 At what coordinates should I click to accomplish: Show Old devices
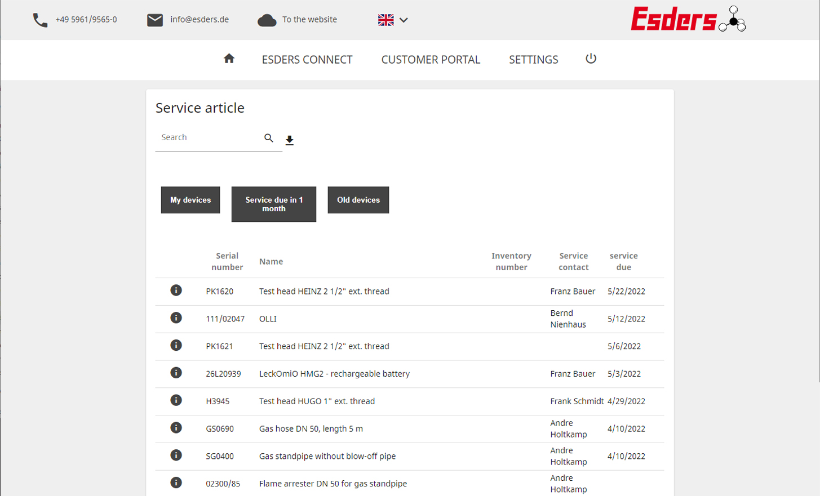(x=358, y=200)
